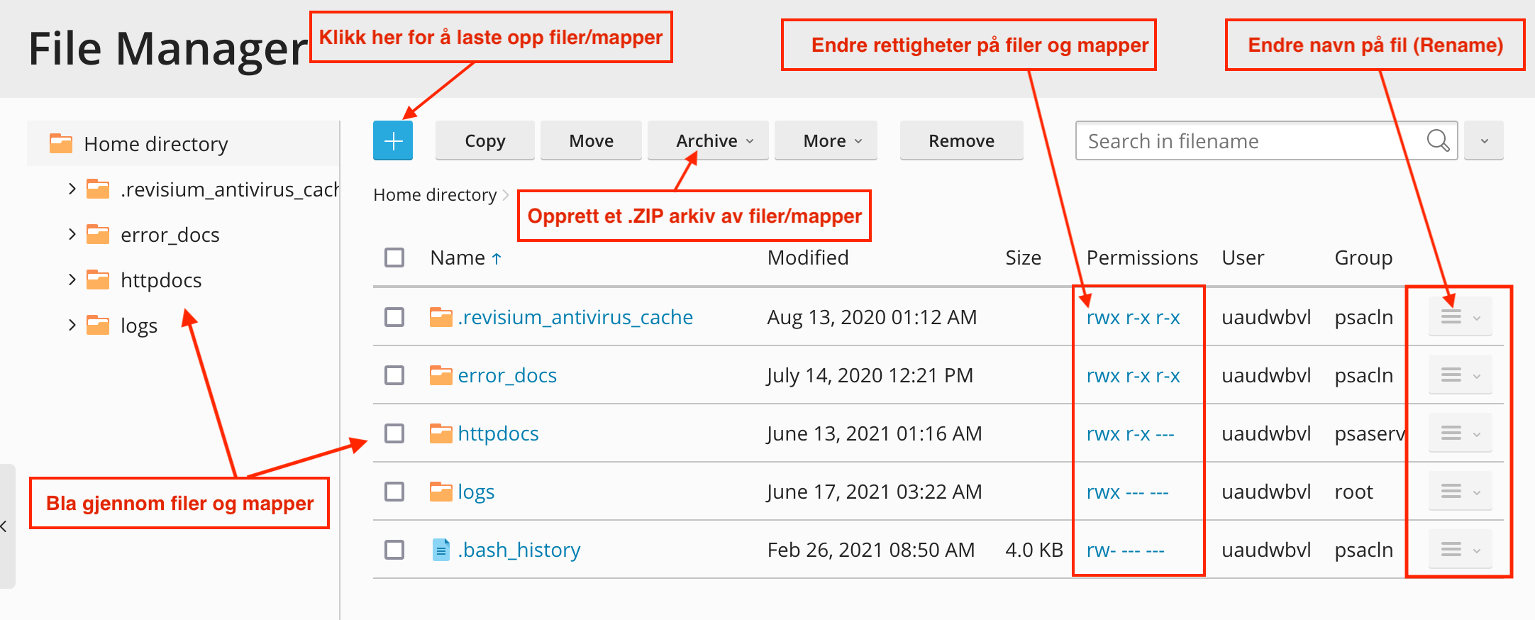
Task: Click the search magnifier icon
Action: 1437,140
